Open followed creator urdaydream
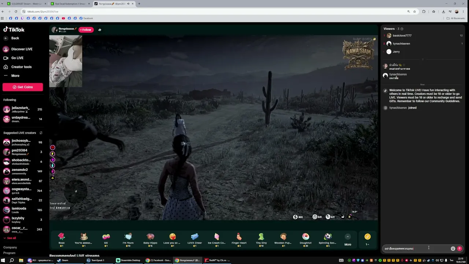 [23, 119]
